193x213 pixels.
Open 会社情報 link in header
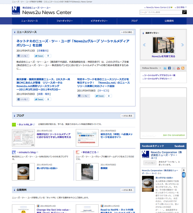point(181,7)
